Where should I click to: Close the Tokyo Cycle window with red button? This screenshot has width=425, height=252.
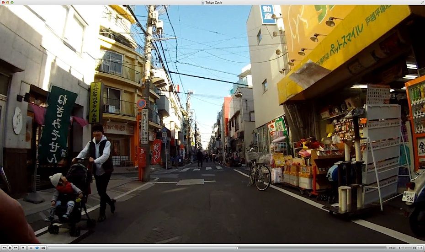(x=3, y=2)
